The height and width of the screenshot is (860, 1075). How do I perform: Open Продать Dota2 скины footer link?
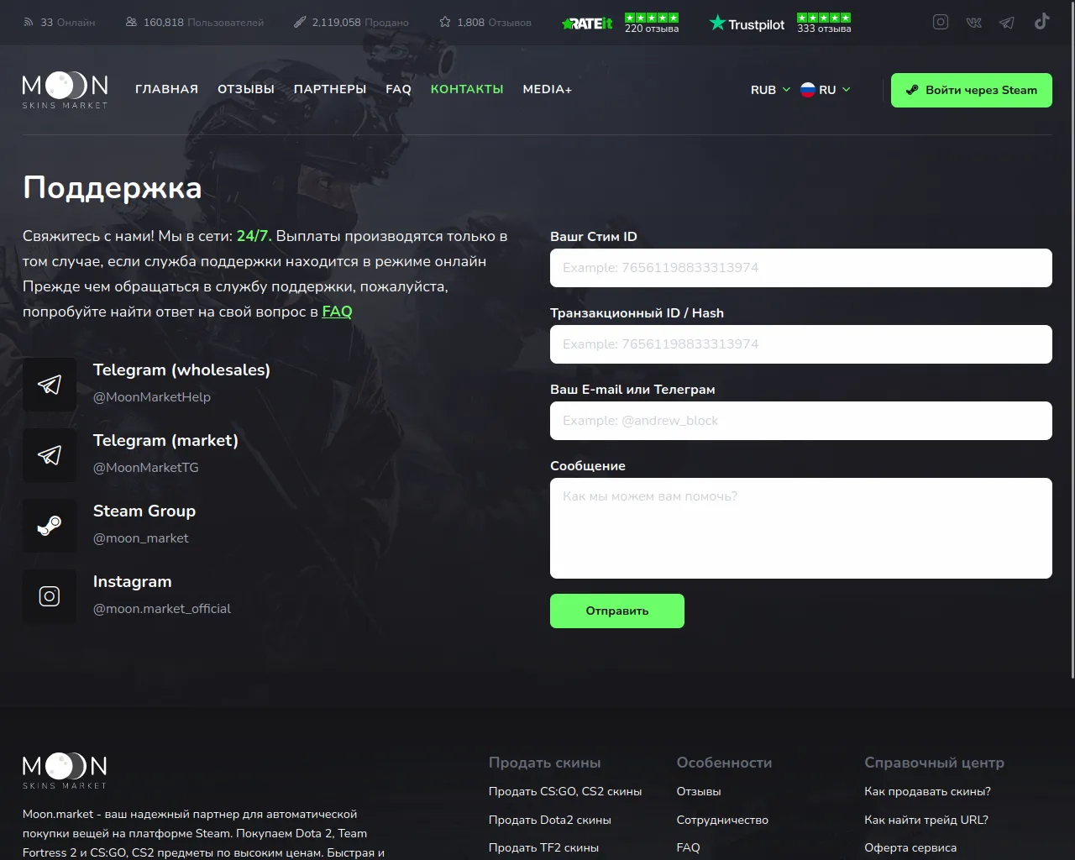pos(550,821)
